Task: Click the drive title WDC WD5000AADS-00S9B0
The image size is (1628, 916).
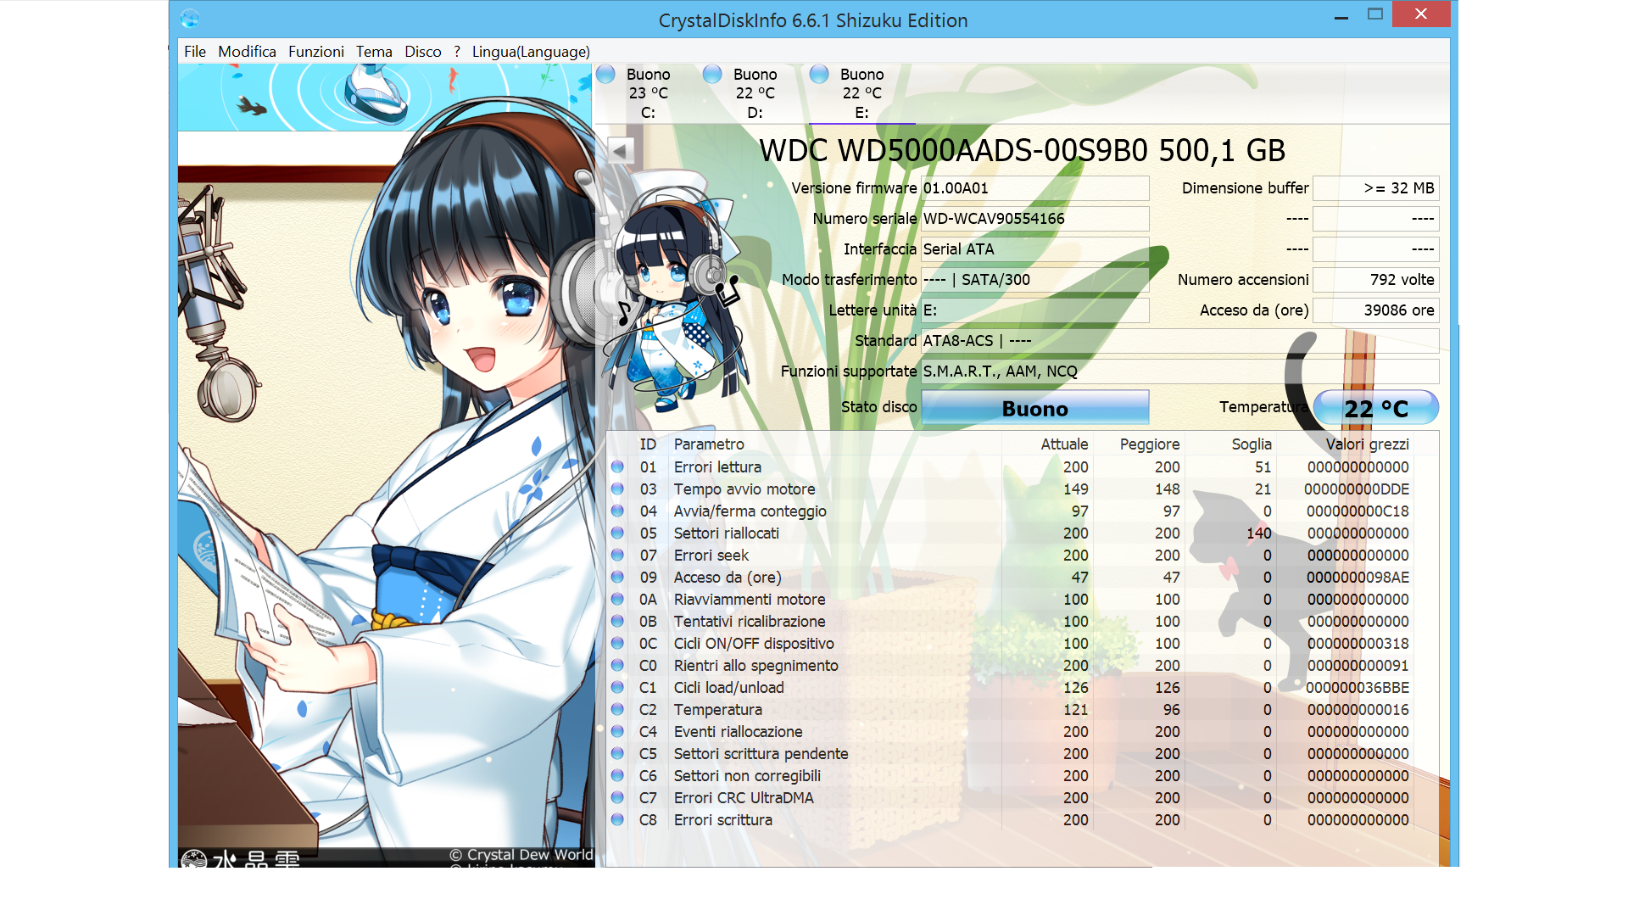Action: (1022, 151)
